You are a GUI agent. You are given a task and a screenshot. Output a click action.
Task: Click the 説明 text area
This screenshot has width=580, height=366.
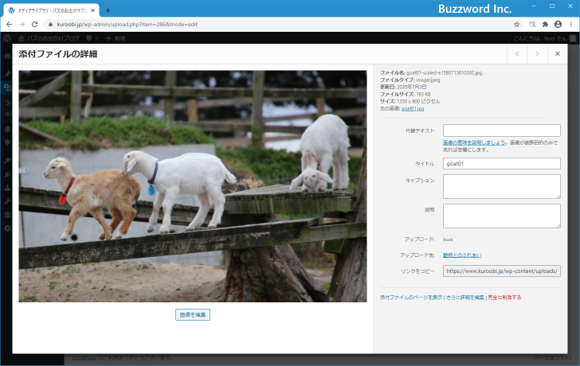click(501, 216)
